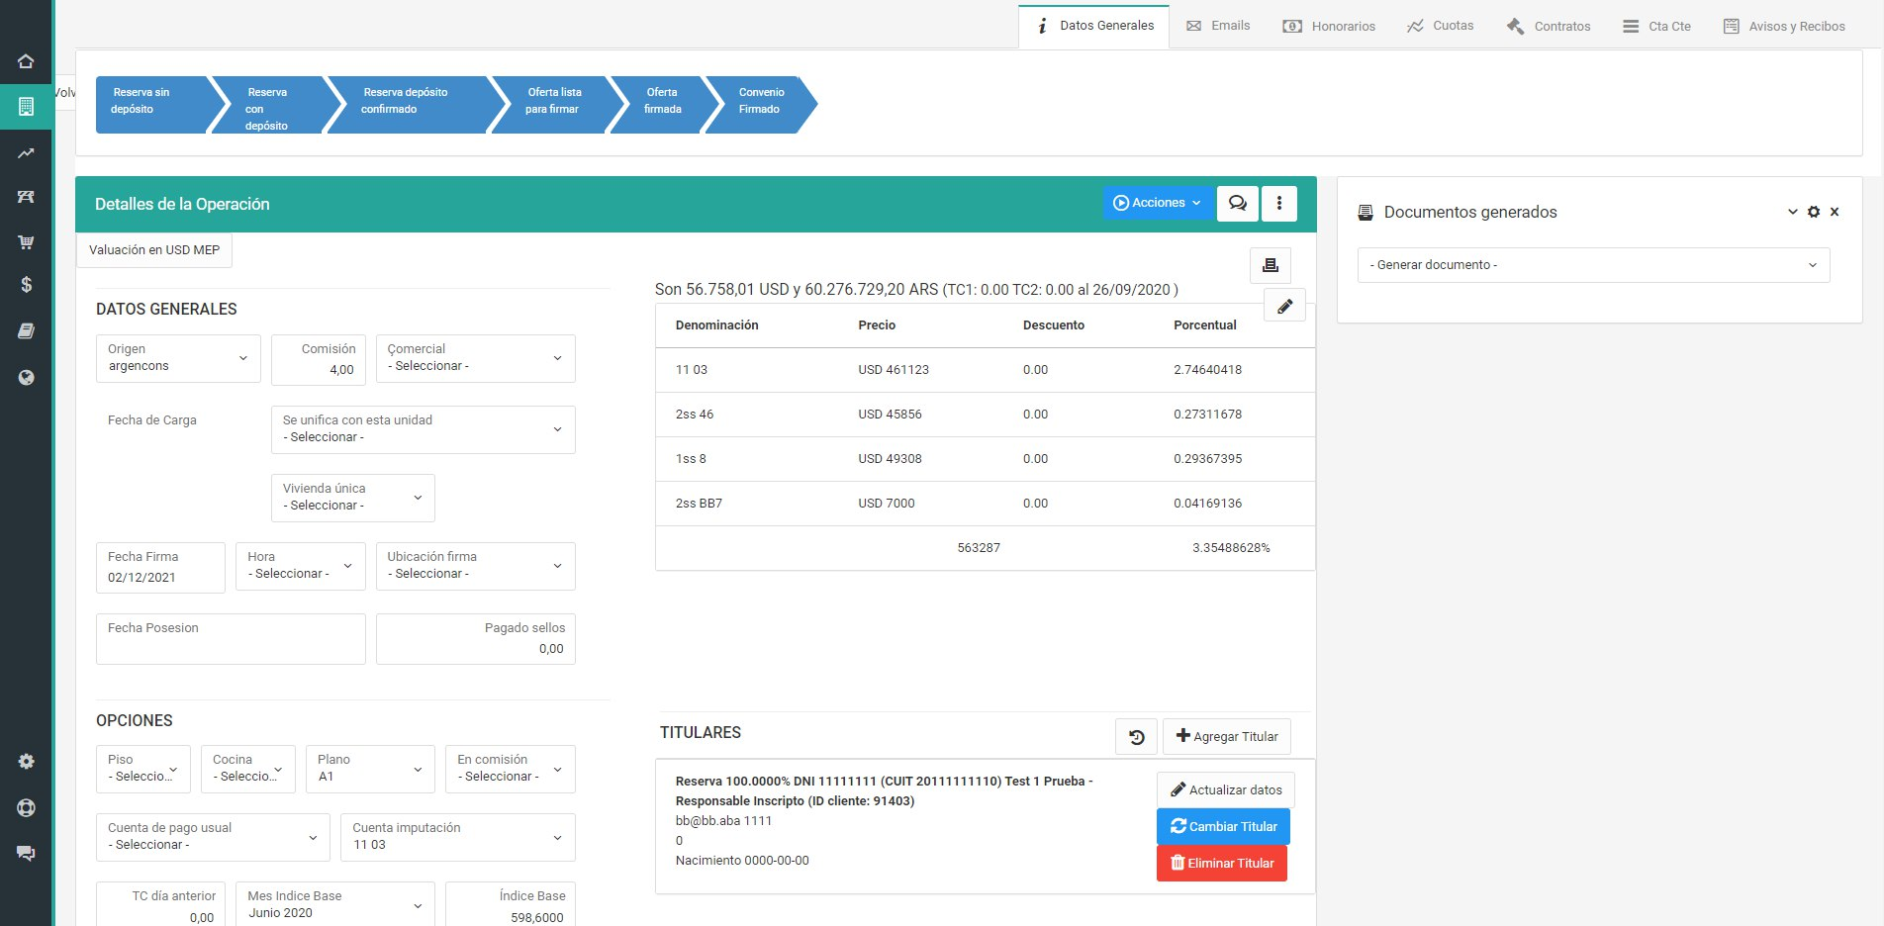Screen dimensions: 1884x926
Task: Click Valuación en USD MEP button
Action: [154, 250]
